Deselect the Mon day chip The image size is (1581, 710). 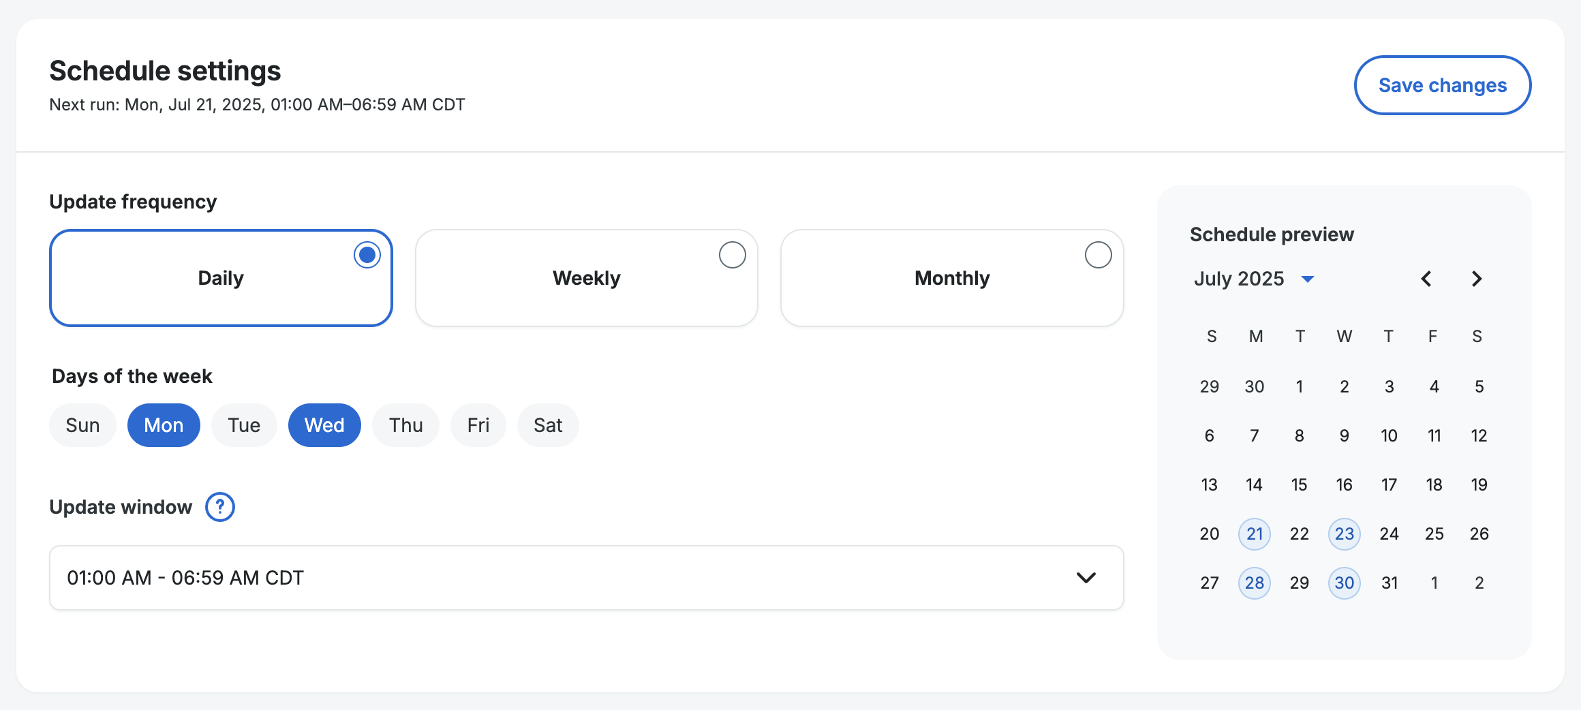pyautogui.click(x=164, y=425)
